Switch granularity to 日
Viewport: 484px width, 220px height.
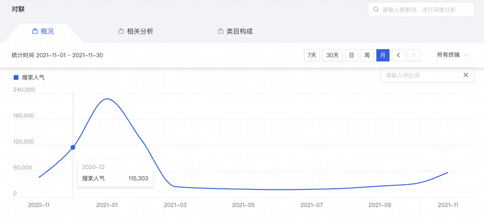point(352,55)
